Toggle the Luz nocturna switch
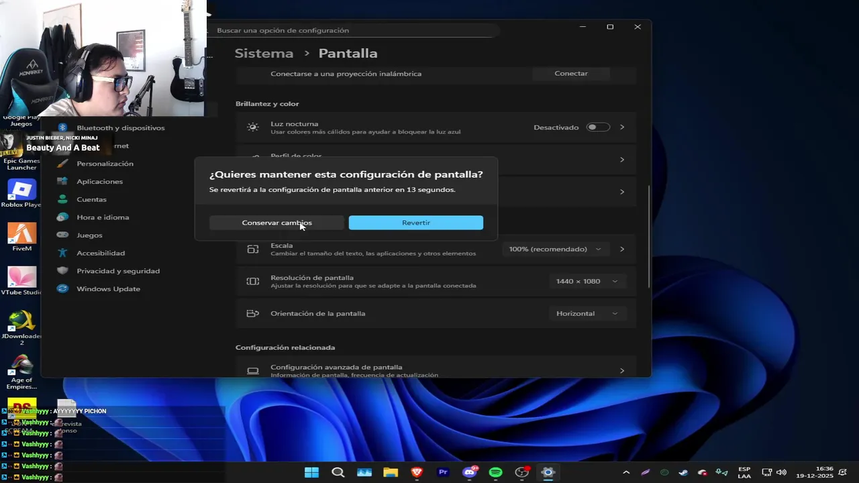Image resolution: width=859 pixels, height=483 pixels. [598, 127]
